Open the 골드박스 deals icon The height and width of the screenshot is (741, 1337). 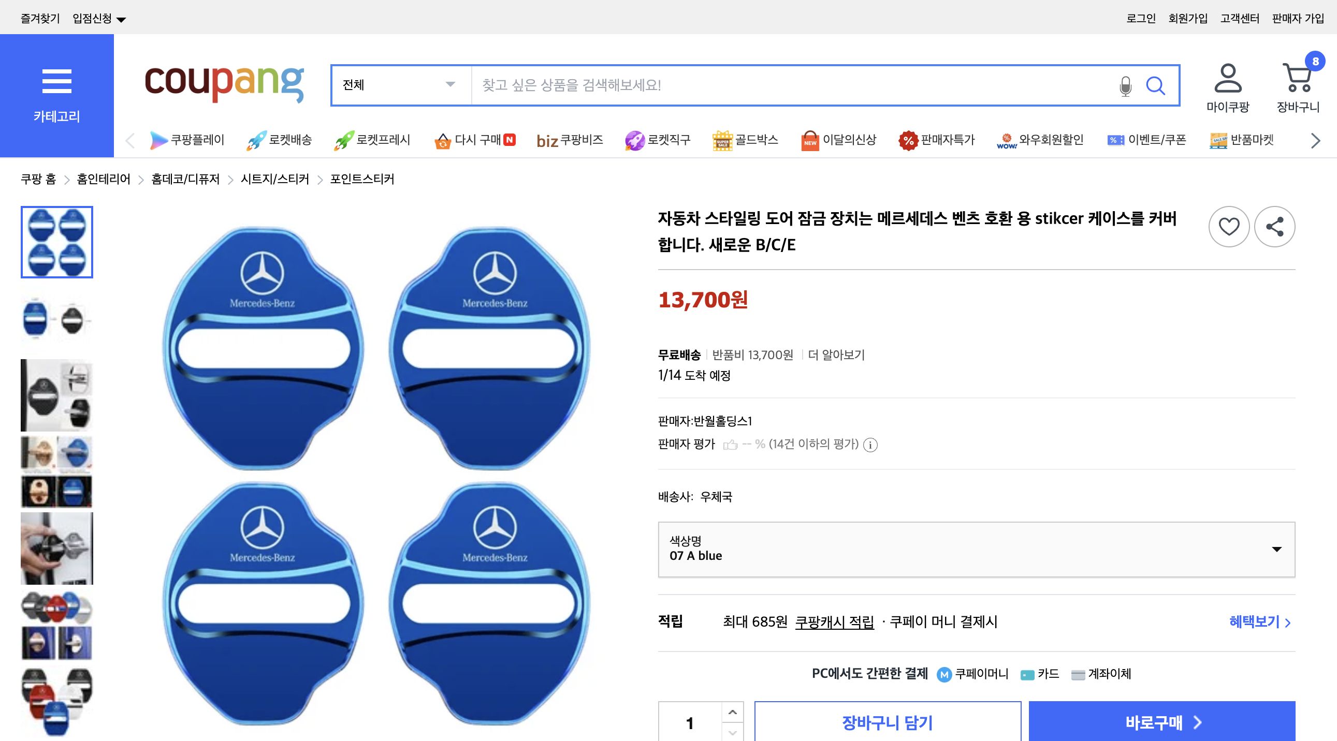coord(723,140)
